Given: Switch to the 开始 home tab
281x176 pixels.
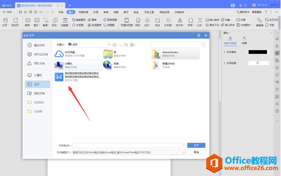Looking at the screenshot, I should click(61, 12).
